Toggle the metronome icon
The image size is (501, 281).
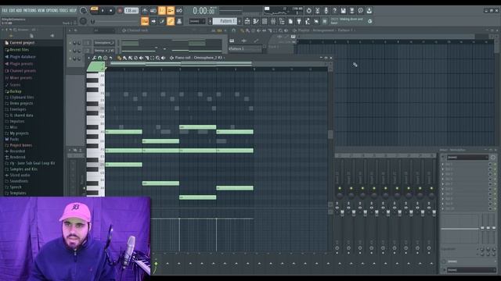(145, 11)
